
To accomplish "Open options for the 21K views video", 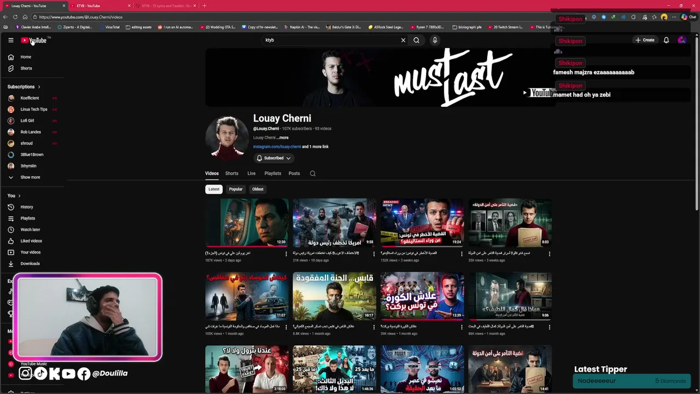I will (374, 254).
